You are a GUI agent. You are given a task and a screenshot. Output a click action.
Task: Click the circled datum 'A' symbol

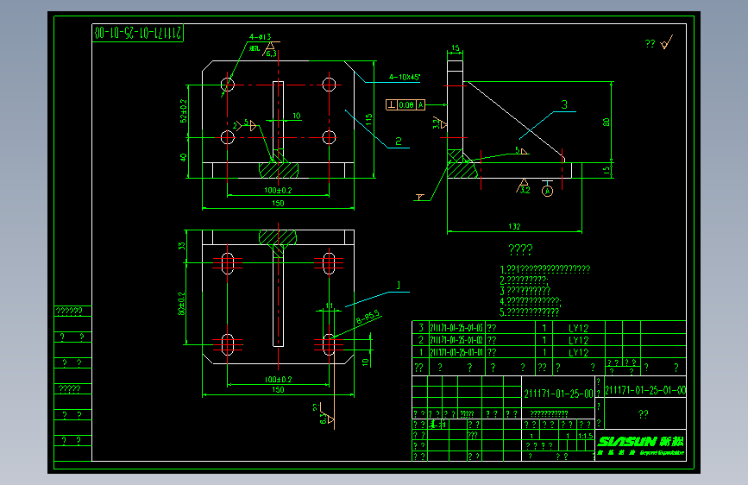[547, 192]
